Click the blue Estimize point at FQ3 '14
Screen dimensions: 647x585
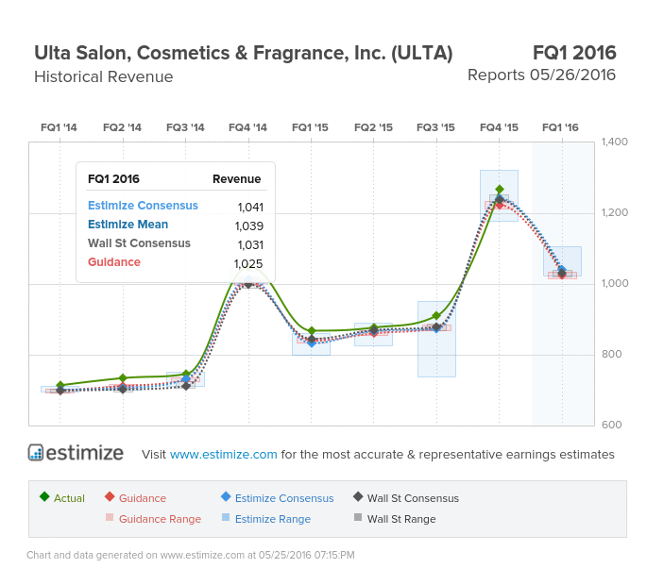[x=186, y=378]
